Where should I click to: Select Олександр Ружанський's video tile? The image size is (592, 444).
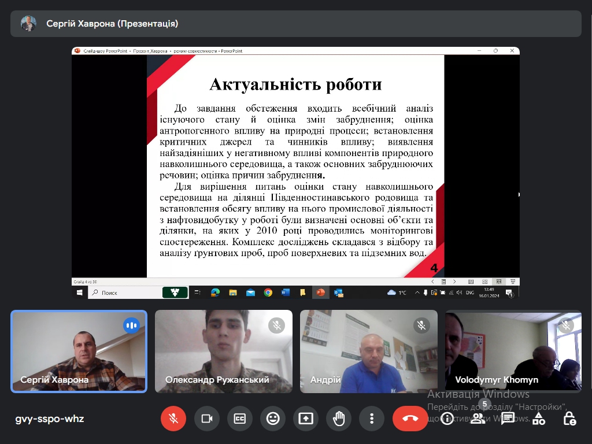click(x=223, y=351)
